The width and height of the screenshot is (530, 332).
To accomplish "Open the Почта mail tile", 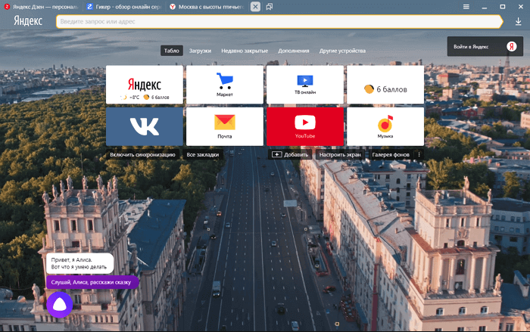I will point(224,126).
